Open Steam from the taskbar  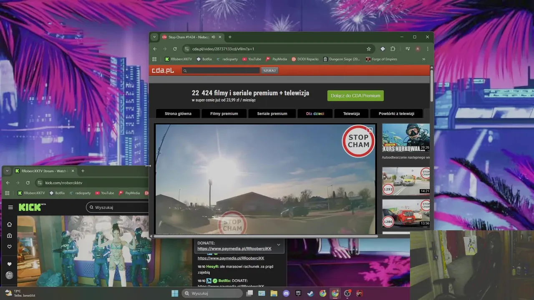click(x=310, y=293)
